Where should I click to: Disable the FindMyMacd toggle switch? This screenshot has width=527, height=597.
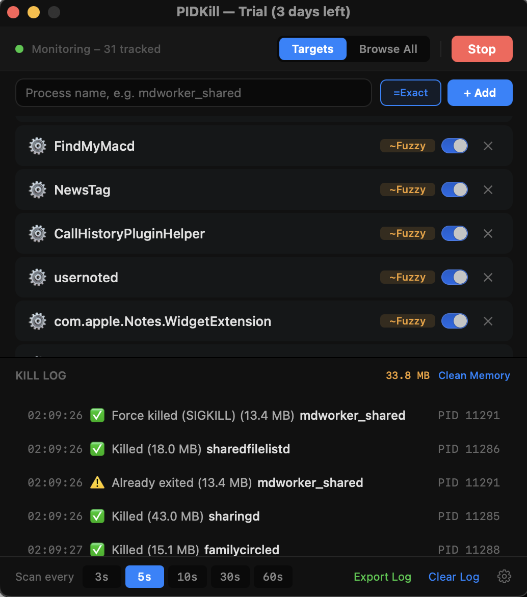point(454,146)
